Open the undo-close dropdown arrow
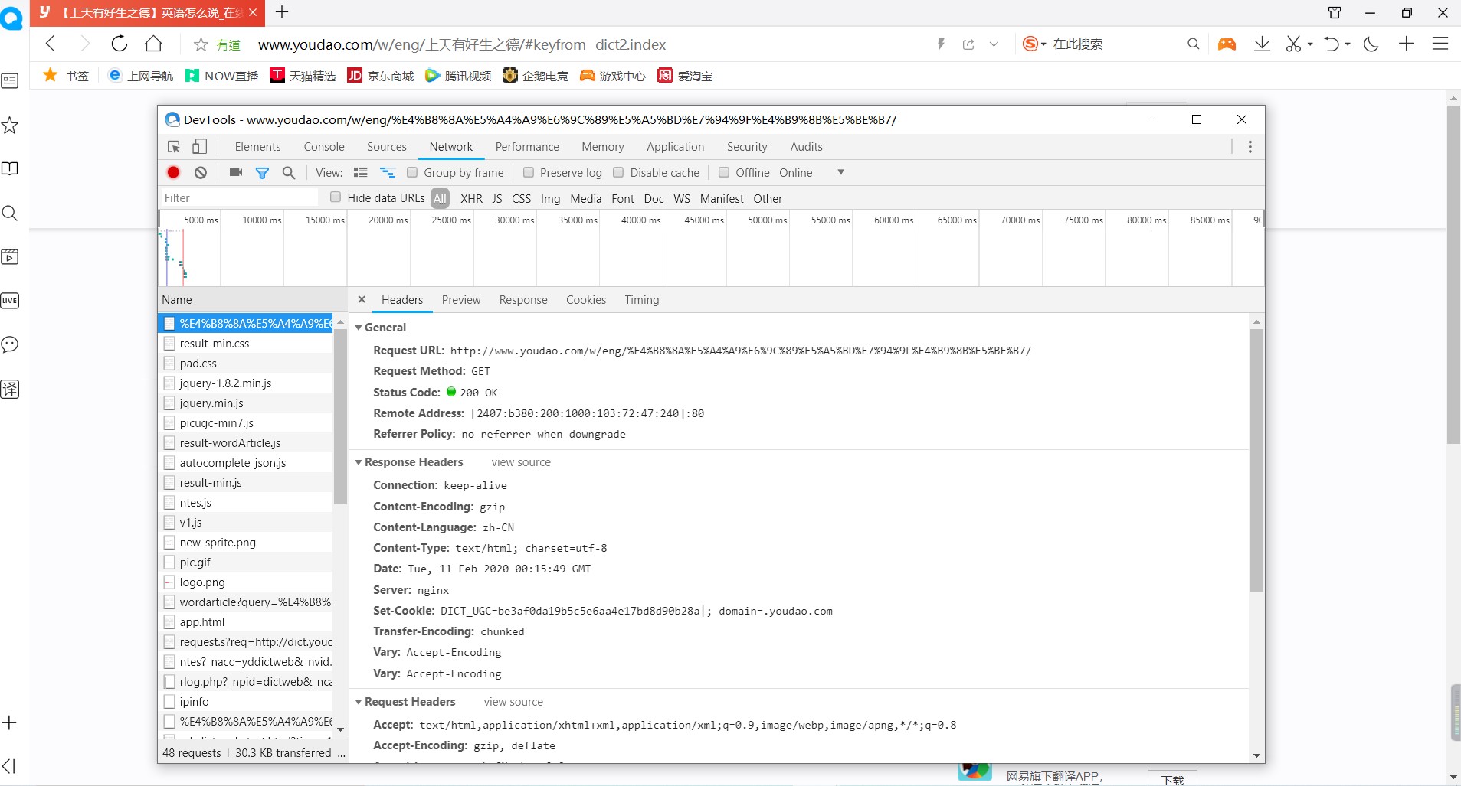The image size is (1461, 786). tap(1348, 44)
